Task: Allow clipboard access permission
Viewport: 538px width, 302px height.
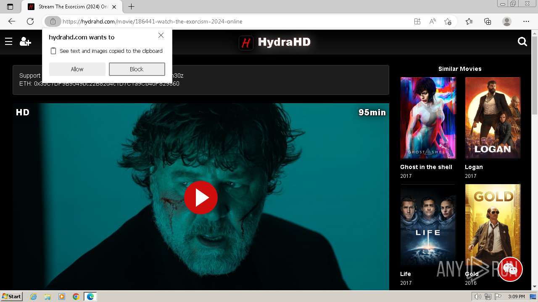Action: coord(77,69)
